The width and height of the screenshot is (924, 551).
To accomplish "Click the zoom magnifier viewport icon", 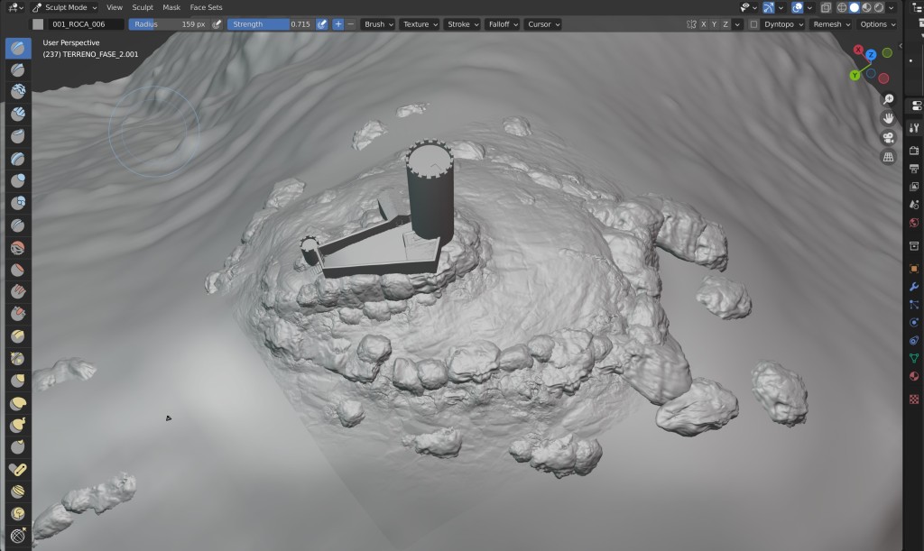I will (x=888, y=98).
